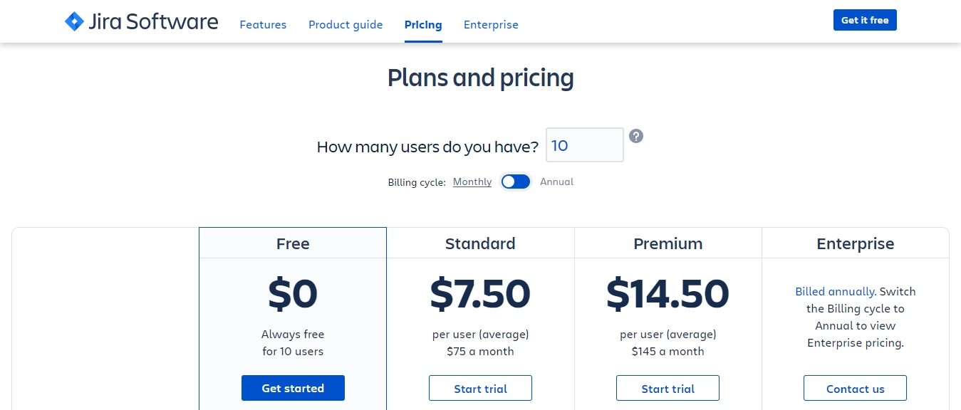Click the Billed annually link
Image resolution: width=961 pixels, height=410 pixels.
[x=835, y=291]
